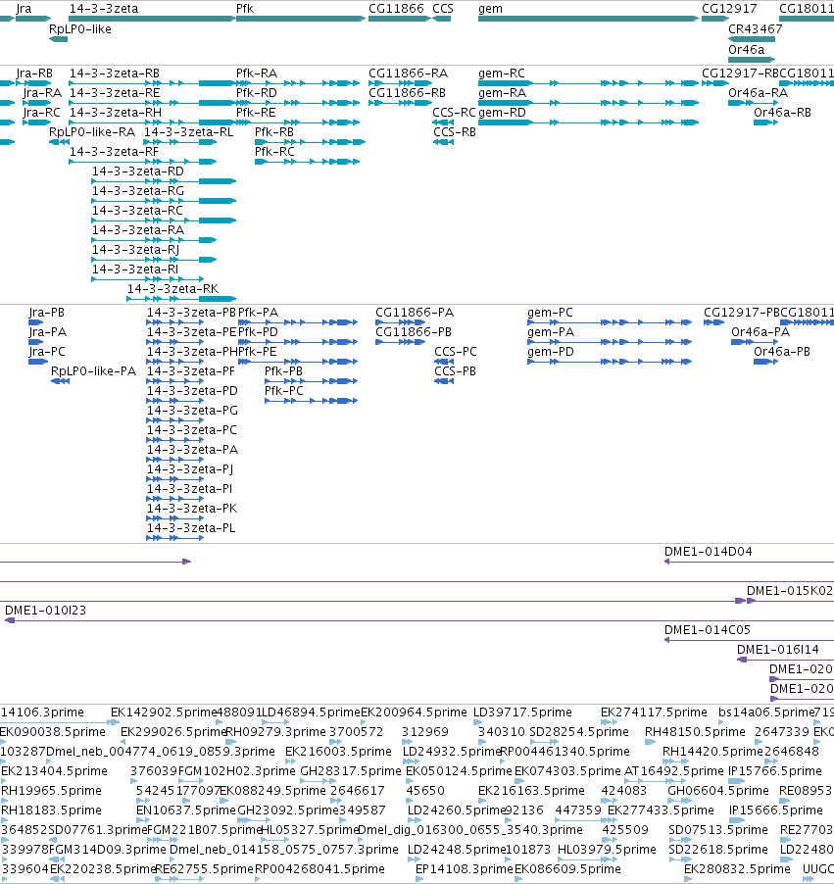The height and width of the screenshot is (884, 834).
Task: Open the Pfk-PC protein label
Action: click(x=283, y=390)
